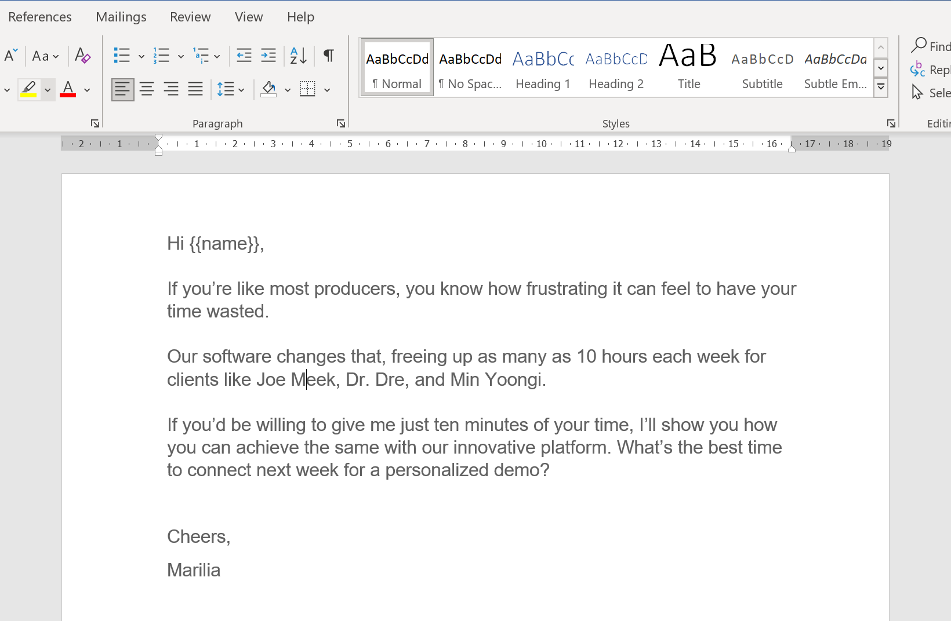This screenshot has width=951, height=621.
Task: Select the Clear All Formatting icon
Action: [82, 56]
